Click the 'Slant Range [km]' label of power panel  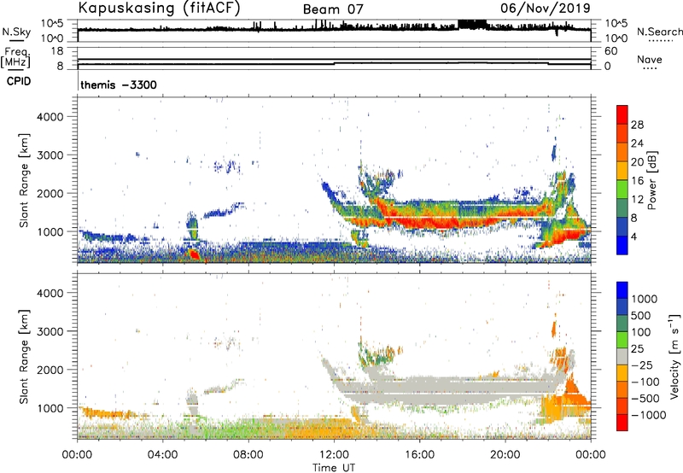pyautogui.click(x=24, y=180)
